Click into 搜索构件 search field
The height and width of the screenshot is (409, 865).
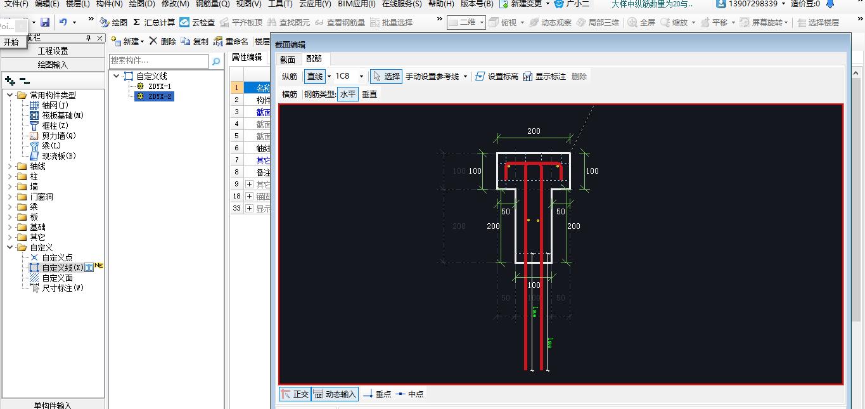tap(158, 61)
